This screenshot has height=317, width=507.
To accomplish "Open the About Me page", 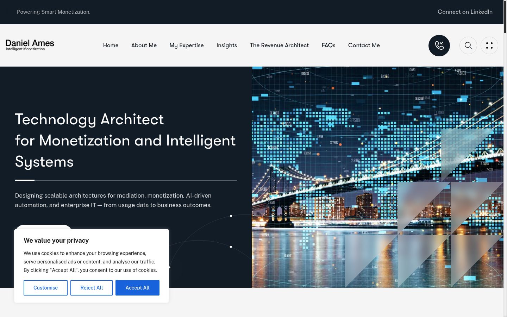I will (144, 45).
